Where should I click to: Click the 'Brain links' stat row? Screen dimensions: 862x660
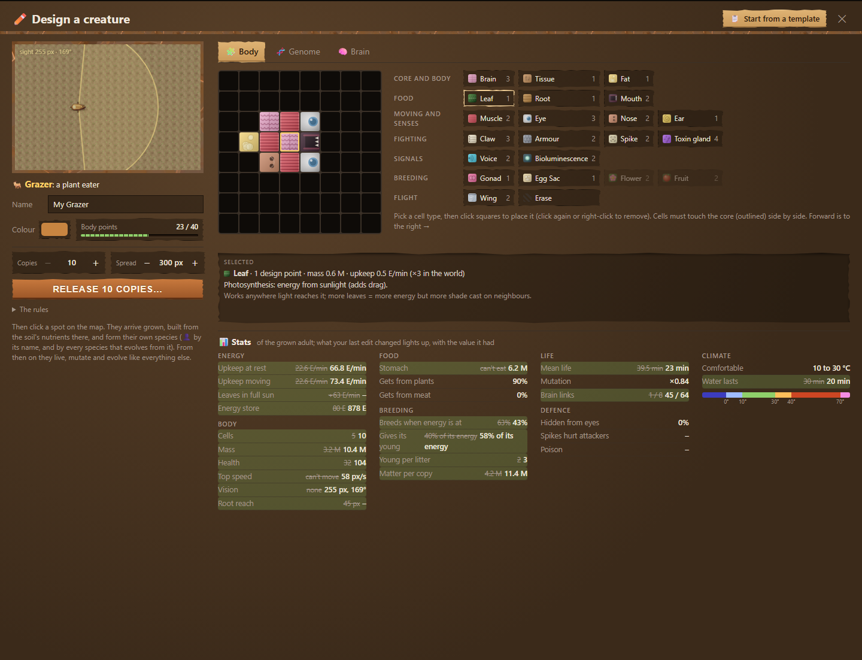[x=615, y=395]
